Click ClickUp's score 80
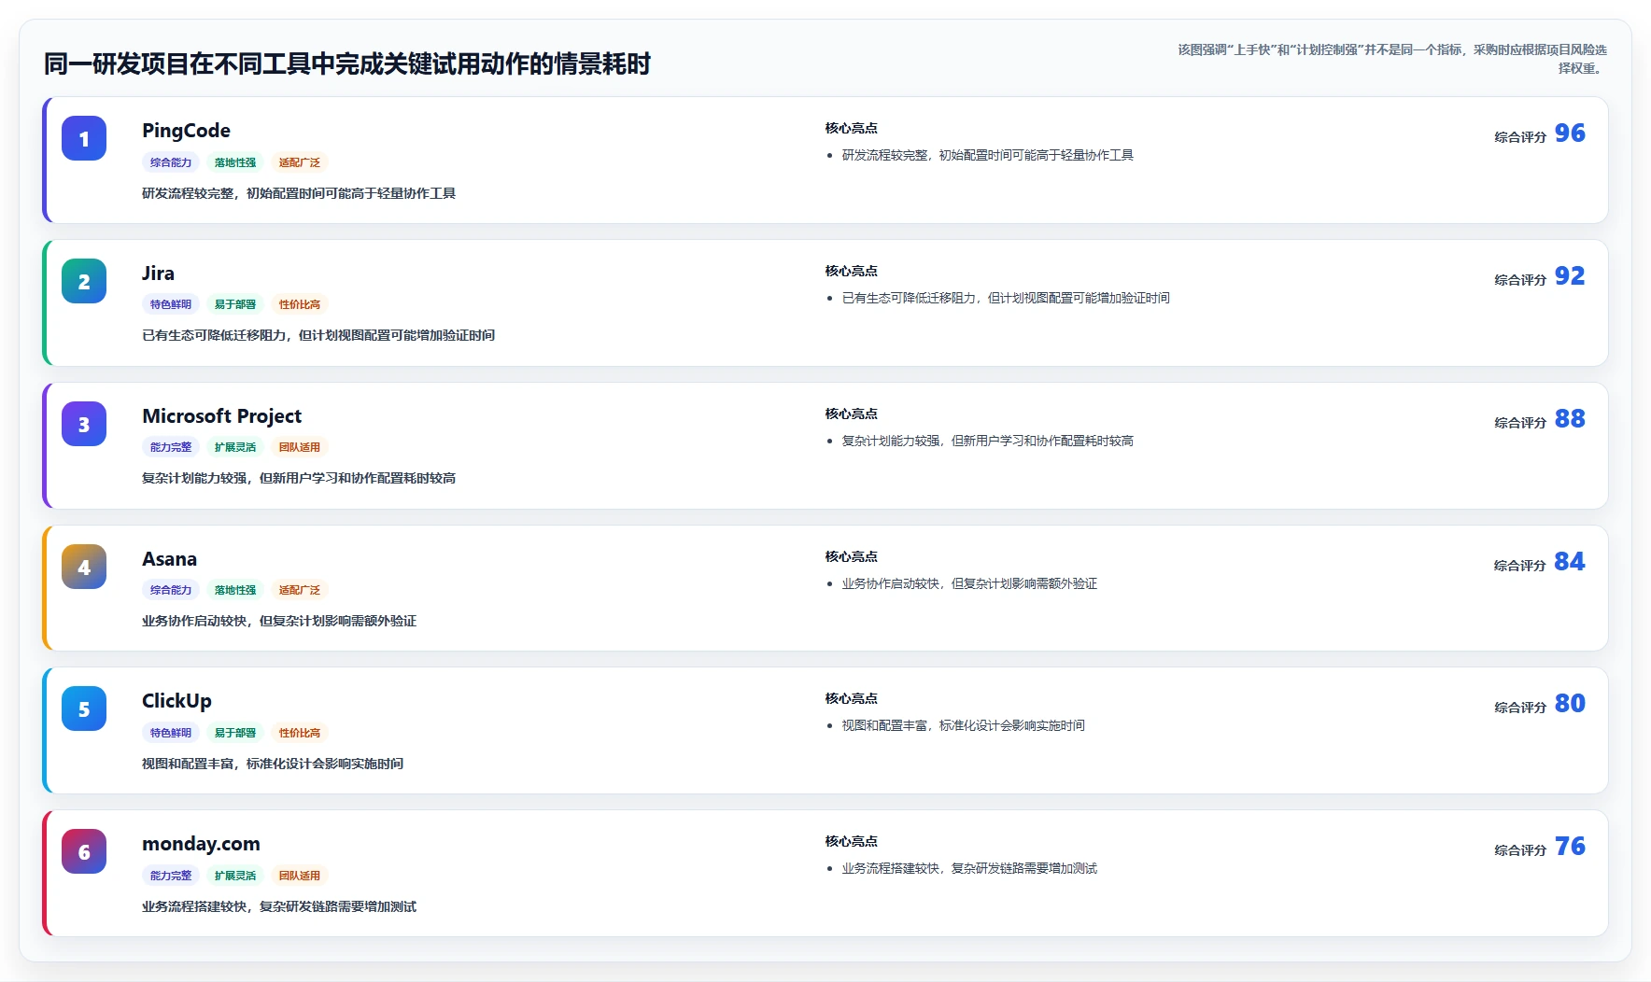Viewport: 1651px width, 982px height. (x=1570, y=704)
